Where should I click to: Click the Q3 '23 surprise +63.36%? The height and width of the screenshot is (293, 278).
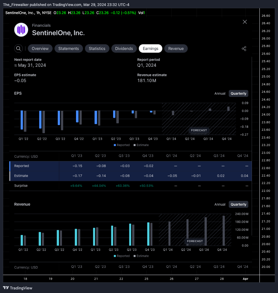[x=123, y=186]
